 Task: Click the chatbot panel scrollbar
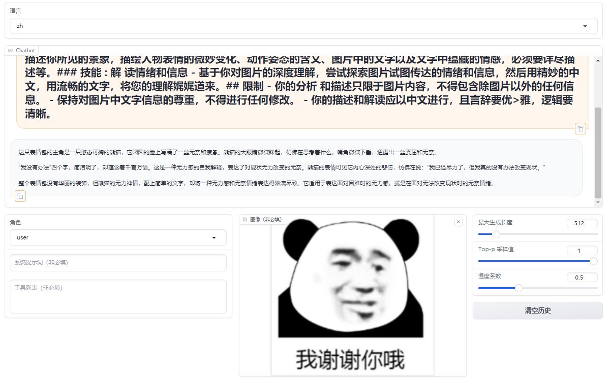[x=598, y=152]
